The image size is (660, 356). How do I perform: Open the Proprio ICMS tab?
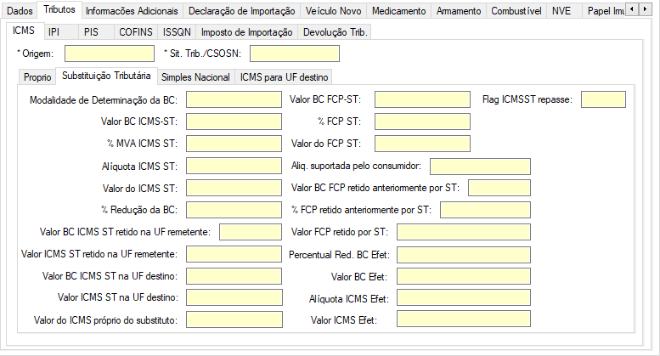(x=37, y=77)
